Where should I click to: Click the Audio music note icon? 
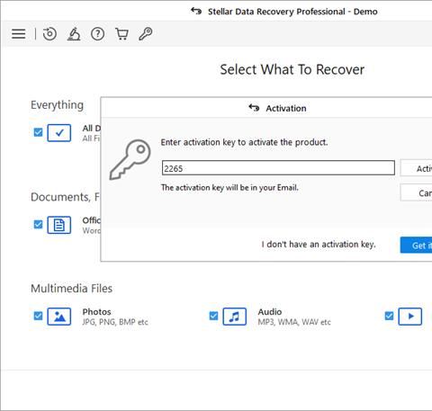click(x=235, y=317)
